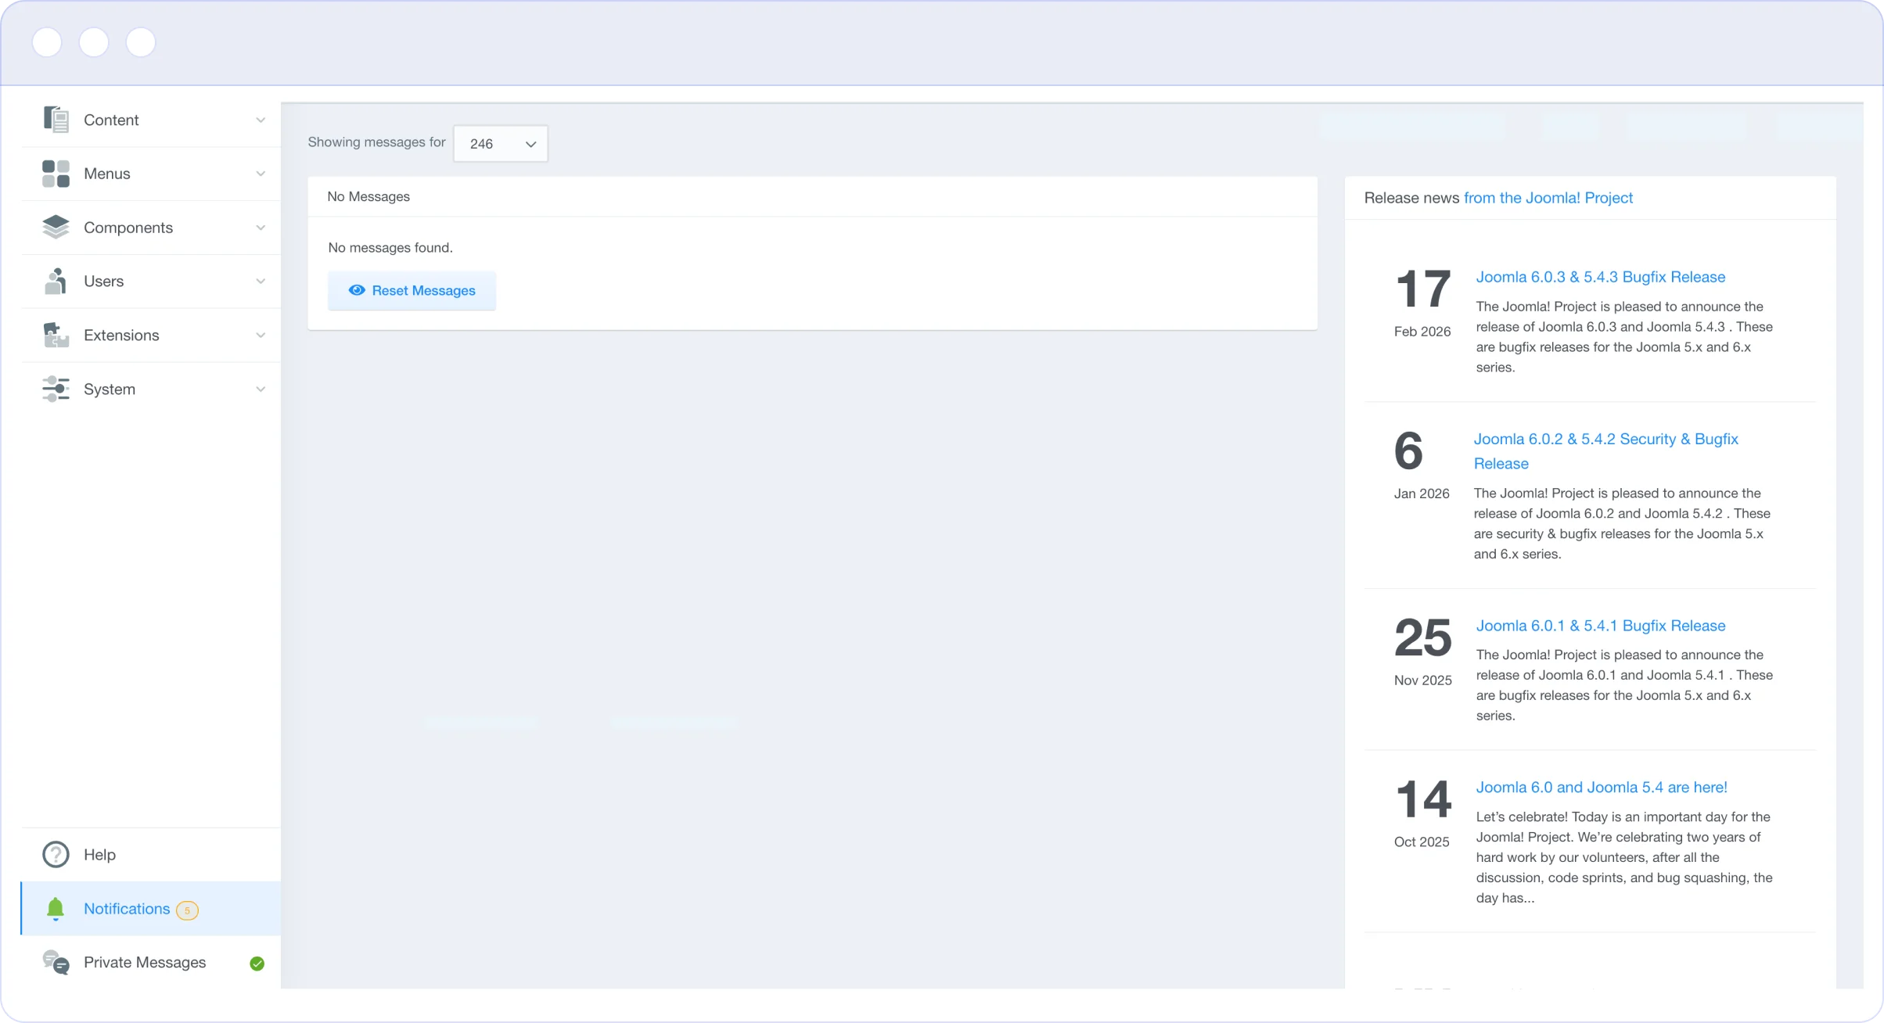
Task: Click the Extensions puzzle icon
Action: (56, 336)
